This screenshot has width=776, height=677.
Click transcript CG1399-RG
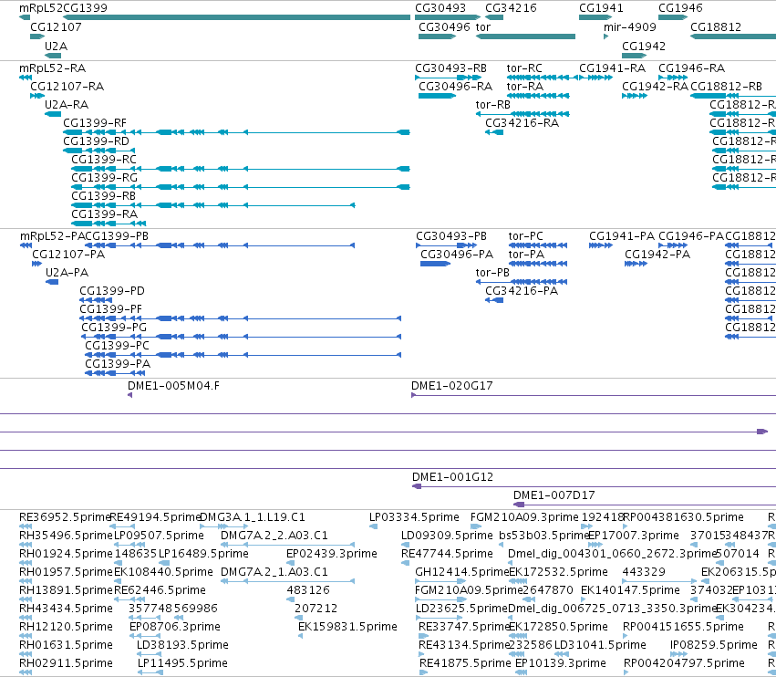[105, 178]
